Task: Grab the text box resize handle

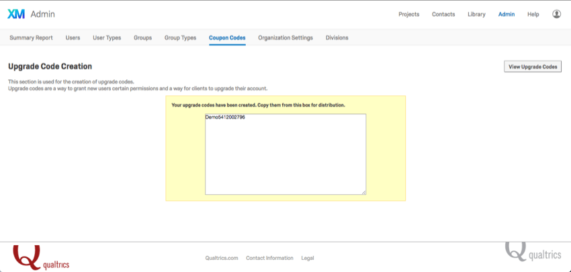Action: [x=364, y=192]
